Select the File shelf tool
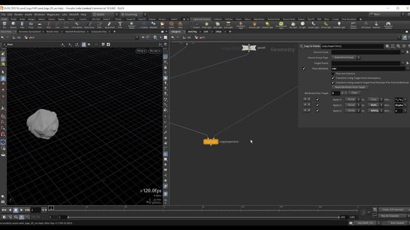The width and height of the screenshot is (410, 230). click(x=162, y=25)
